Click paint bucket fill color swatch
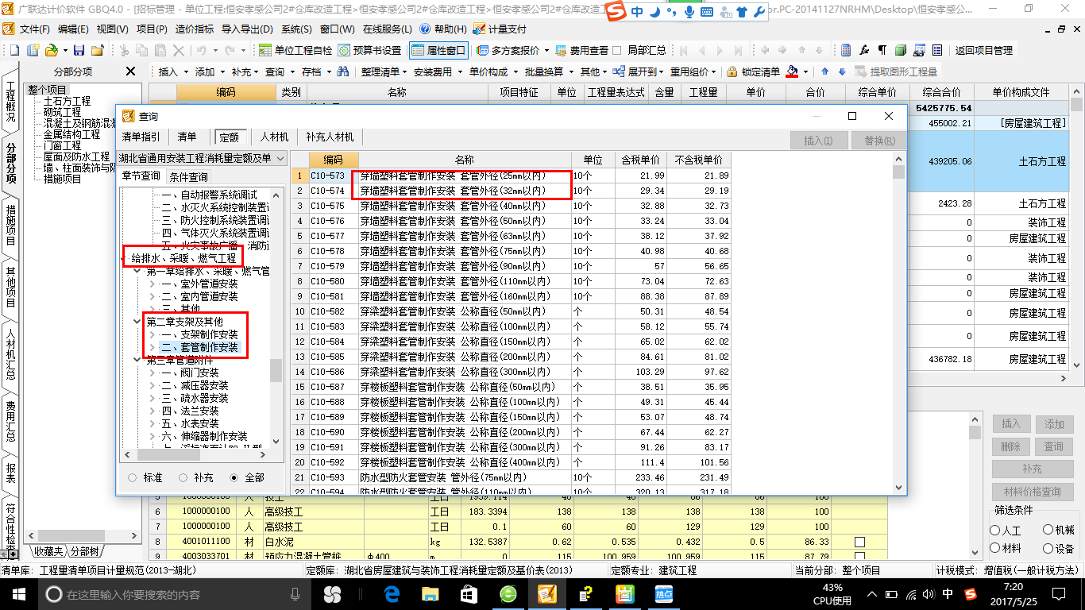This screenshot has width=1085, height=610. pyautogui.click(x=792, y=71)
